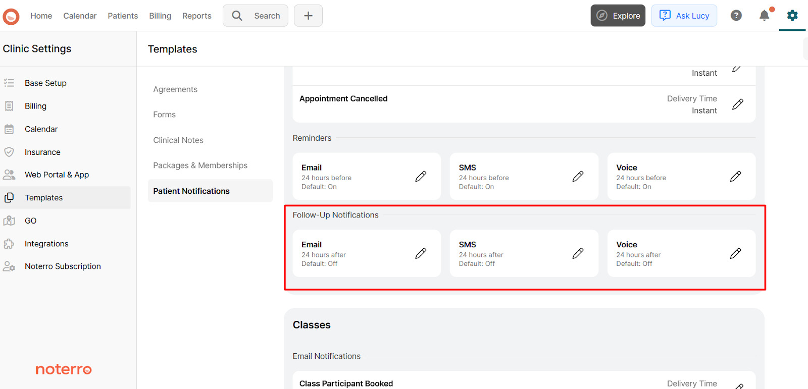Click Billing sidebar icon

click(x=9, y=106)
